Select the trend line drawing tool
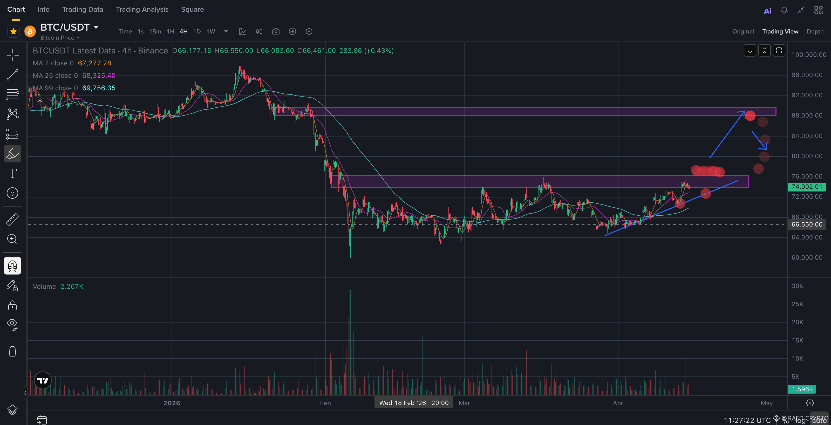The image size is (831, 425). point(12,75)
